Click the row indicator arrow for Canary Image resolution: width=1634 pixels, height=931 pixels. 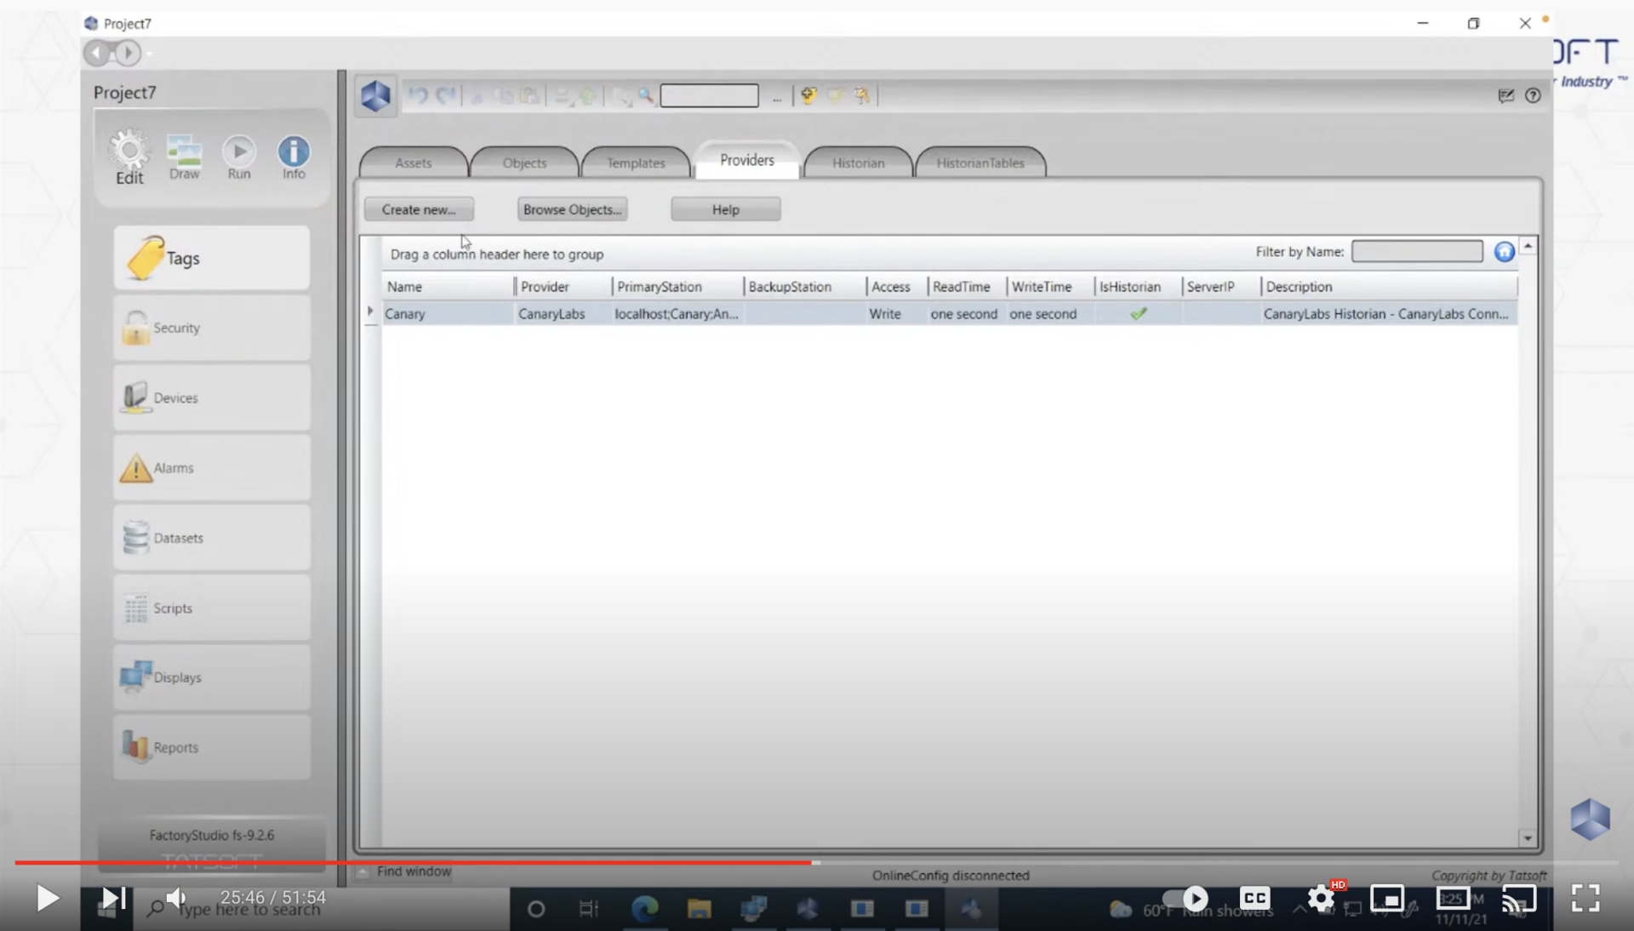tap(370, 311)
